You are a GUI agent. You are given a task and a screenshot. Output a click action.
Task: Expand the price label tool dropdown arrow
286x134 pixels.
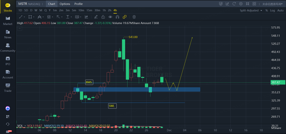(x=81, y=17)
